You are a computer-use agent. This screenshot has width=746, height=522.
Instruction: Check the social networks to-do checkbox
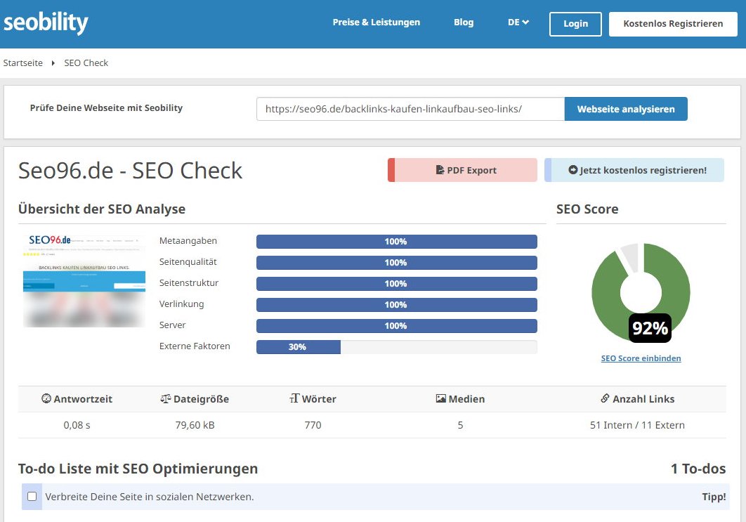(x=32, y=497)
